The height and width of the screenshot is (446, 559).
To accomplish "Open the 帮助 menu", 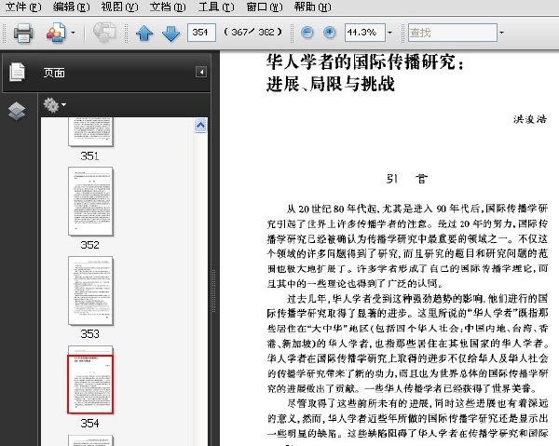I will [x=312, y=7].
